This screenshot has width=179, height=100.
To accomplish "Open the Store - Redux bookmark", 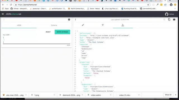I will [93, 9].
